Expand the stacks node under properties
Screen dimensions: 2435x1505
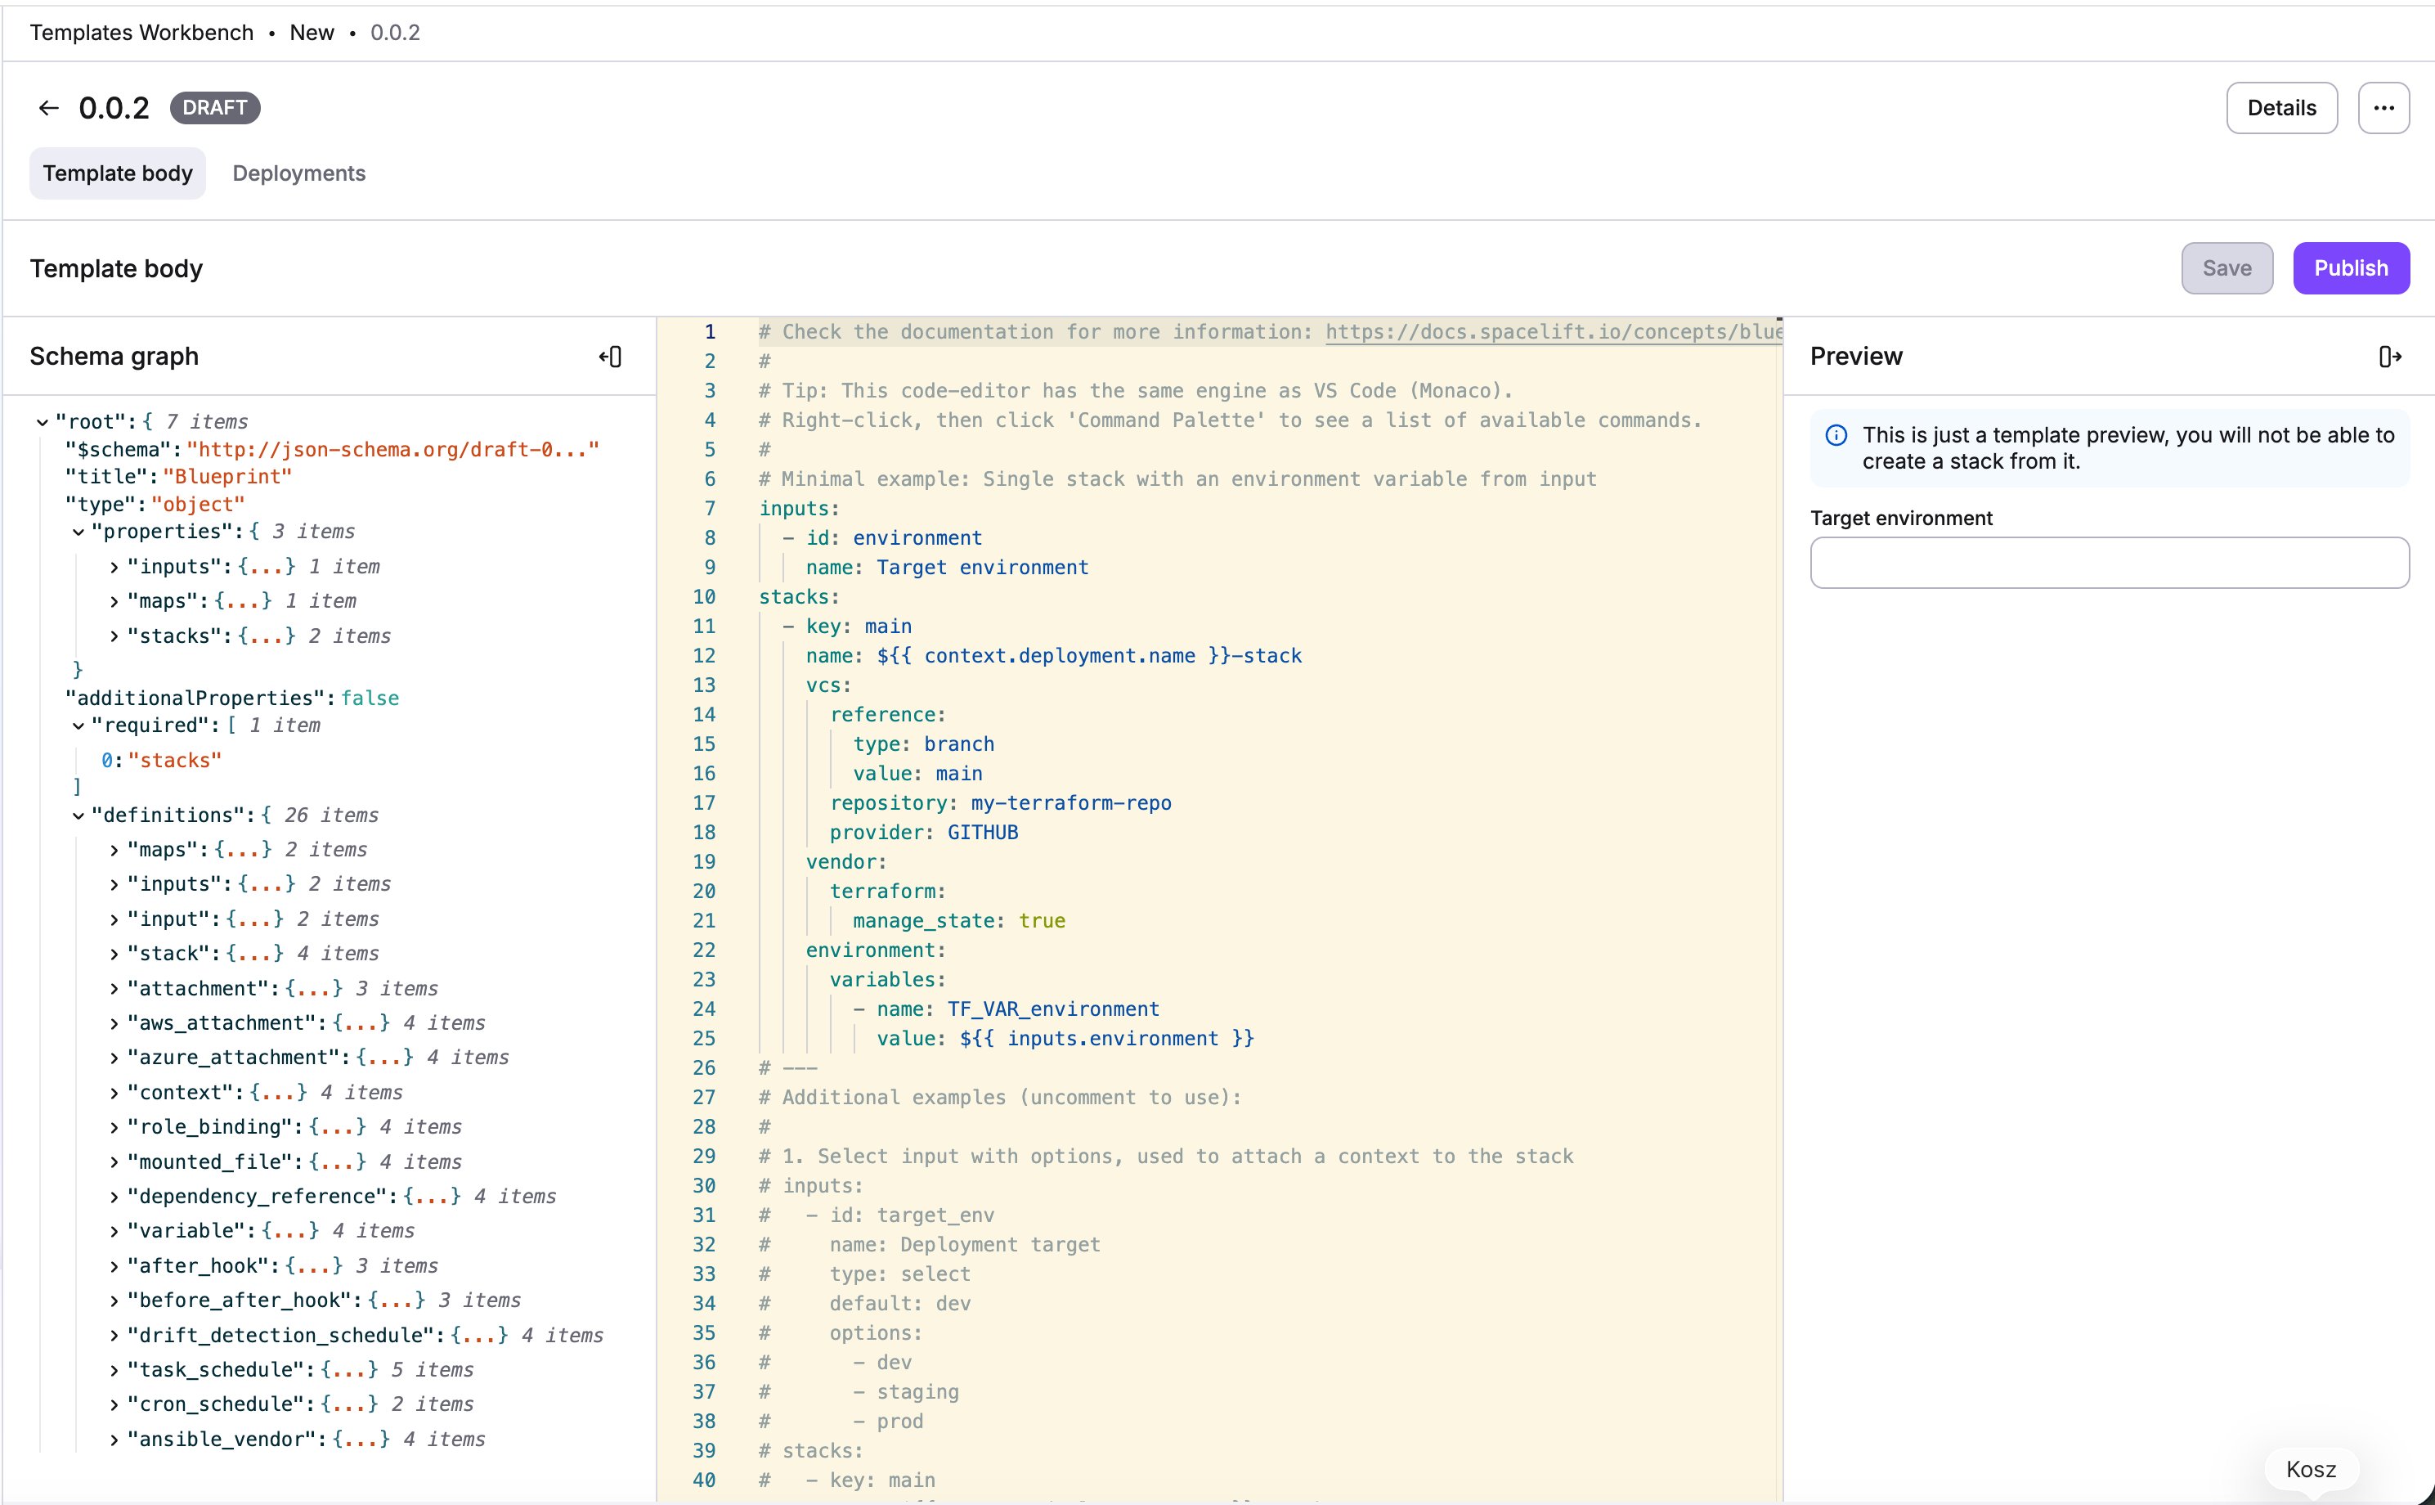[114, 636]
